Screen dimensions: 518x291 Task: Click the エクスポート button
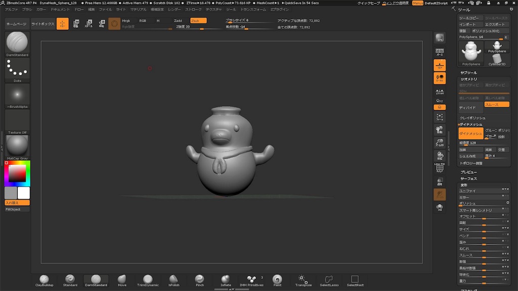(x=497, y=24)
